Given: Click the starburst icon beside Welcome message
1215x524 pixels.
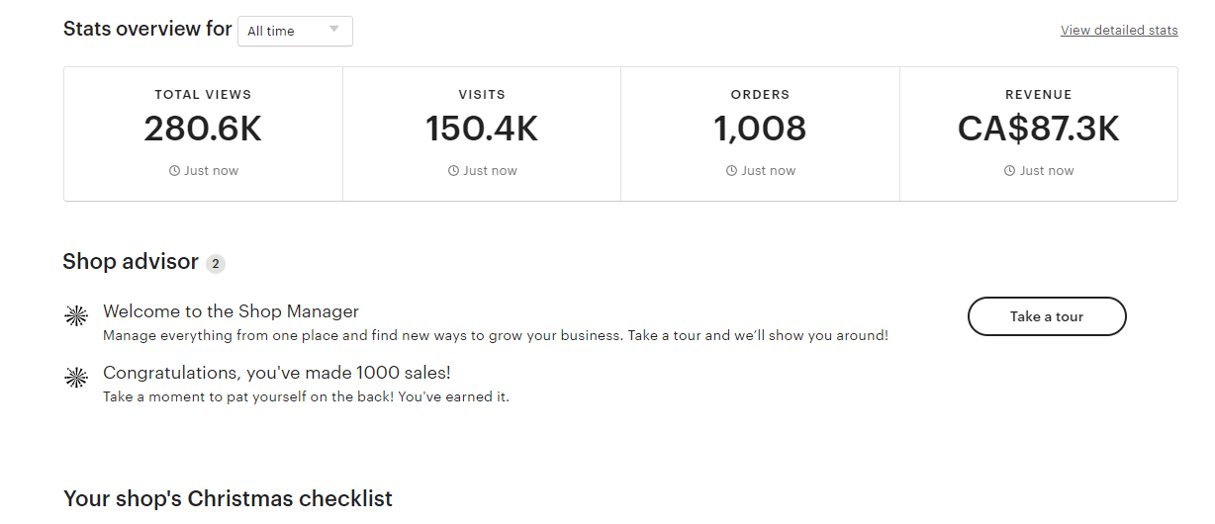Looking at the screenshot, I should pyautogui.click(x=76, y=315).
